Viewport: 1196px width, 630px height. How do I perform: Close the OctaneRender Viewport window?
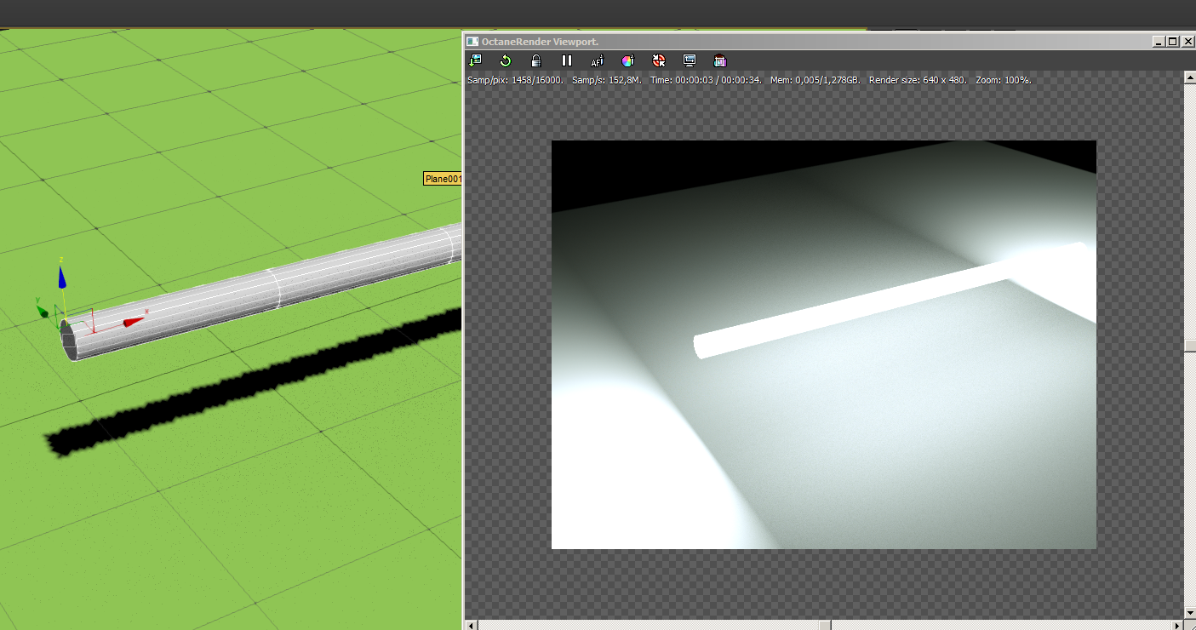pyautogui.click(x=1187, y=42)
